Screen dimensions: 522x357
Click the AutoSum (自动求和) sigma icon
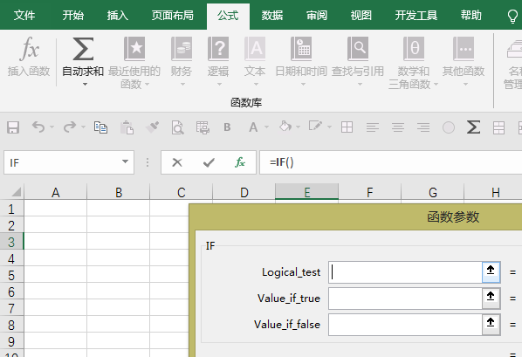point(83,49)
